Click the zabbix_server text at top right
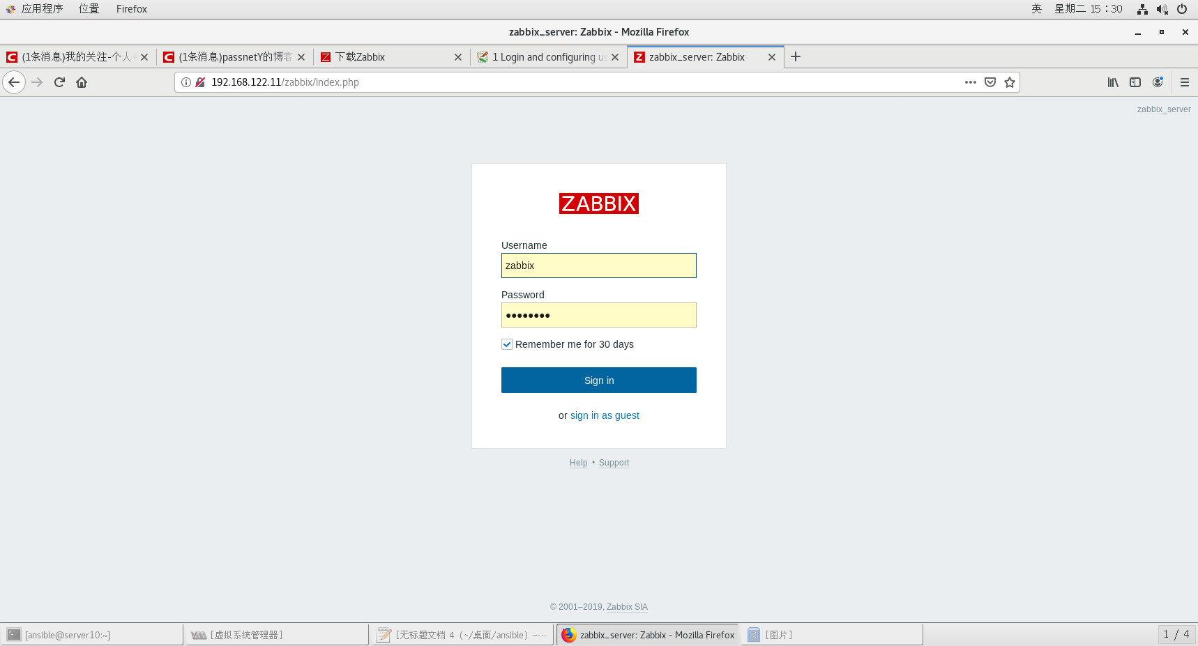Screen dimensions: 1198x646 [1164, 109]
